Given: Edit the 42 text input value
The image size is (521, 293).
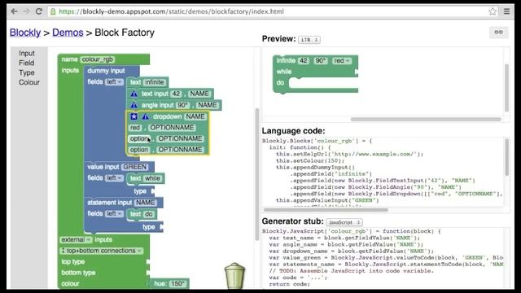Looking at the screenshot, I should (176, 94).
